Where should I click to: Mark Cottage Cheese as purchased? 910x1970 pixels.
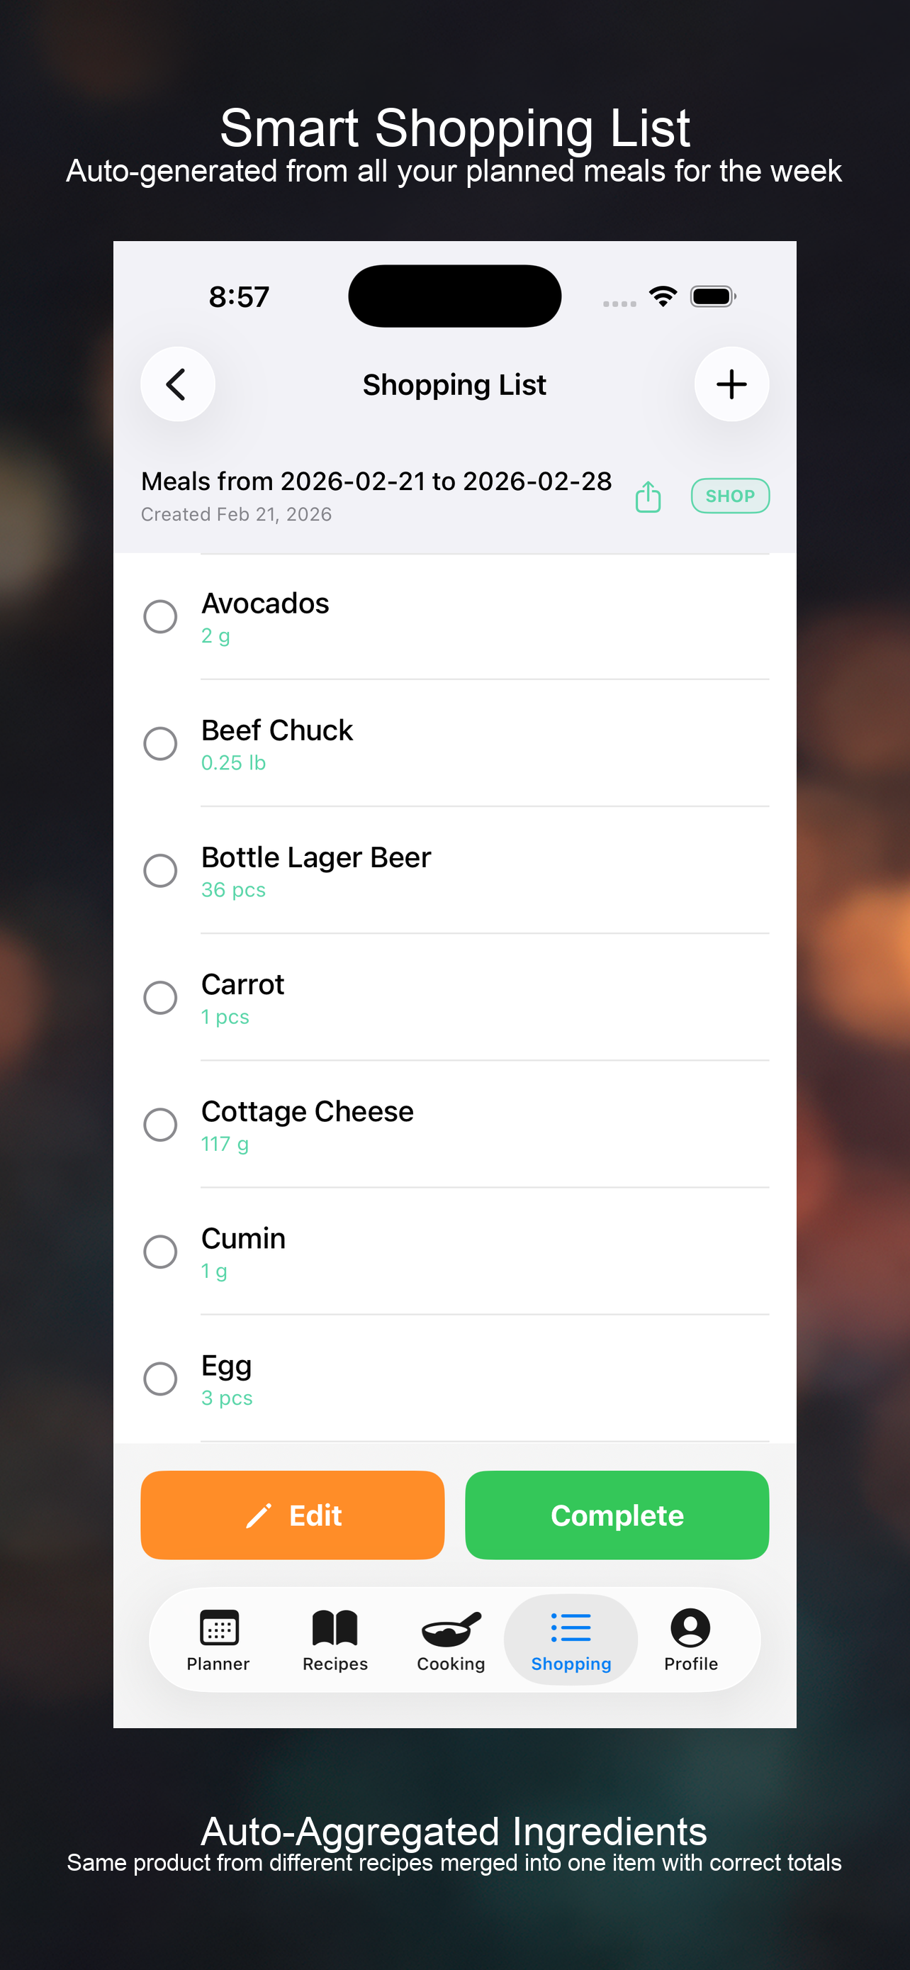click(x=160, y=1124)
